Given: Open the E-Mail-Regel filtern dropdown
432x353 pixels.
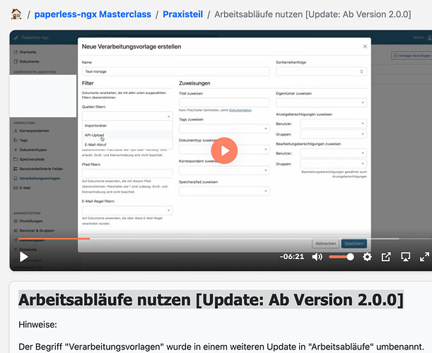Looking at the screenshot, I should point(127,210).
